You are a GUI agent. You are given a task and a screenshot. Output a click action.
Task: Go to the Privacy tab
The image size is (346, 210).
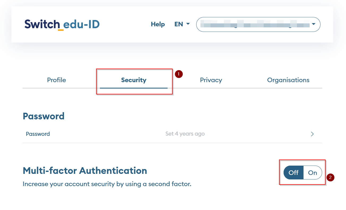coord(211,80)
